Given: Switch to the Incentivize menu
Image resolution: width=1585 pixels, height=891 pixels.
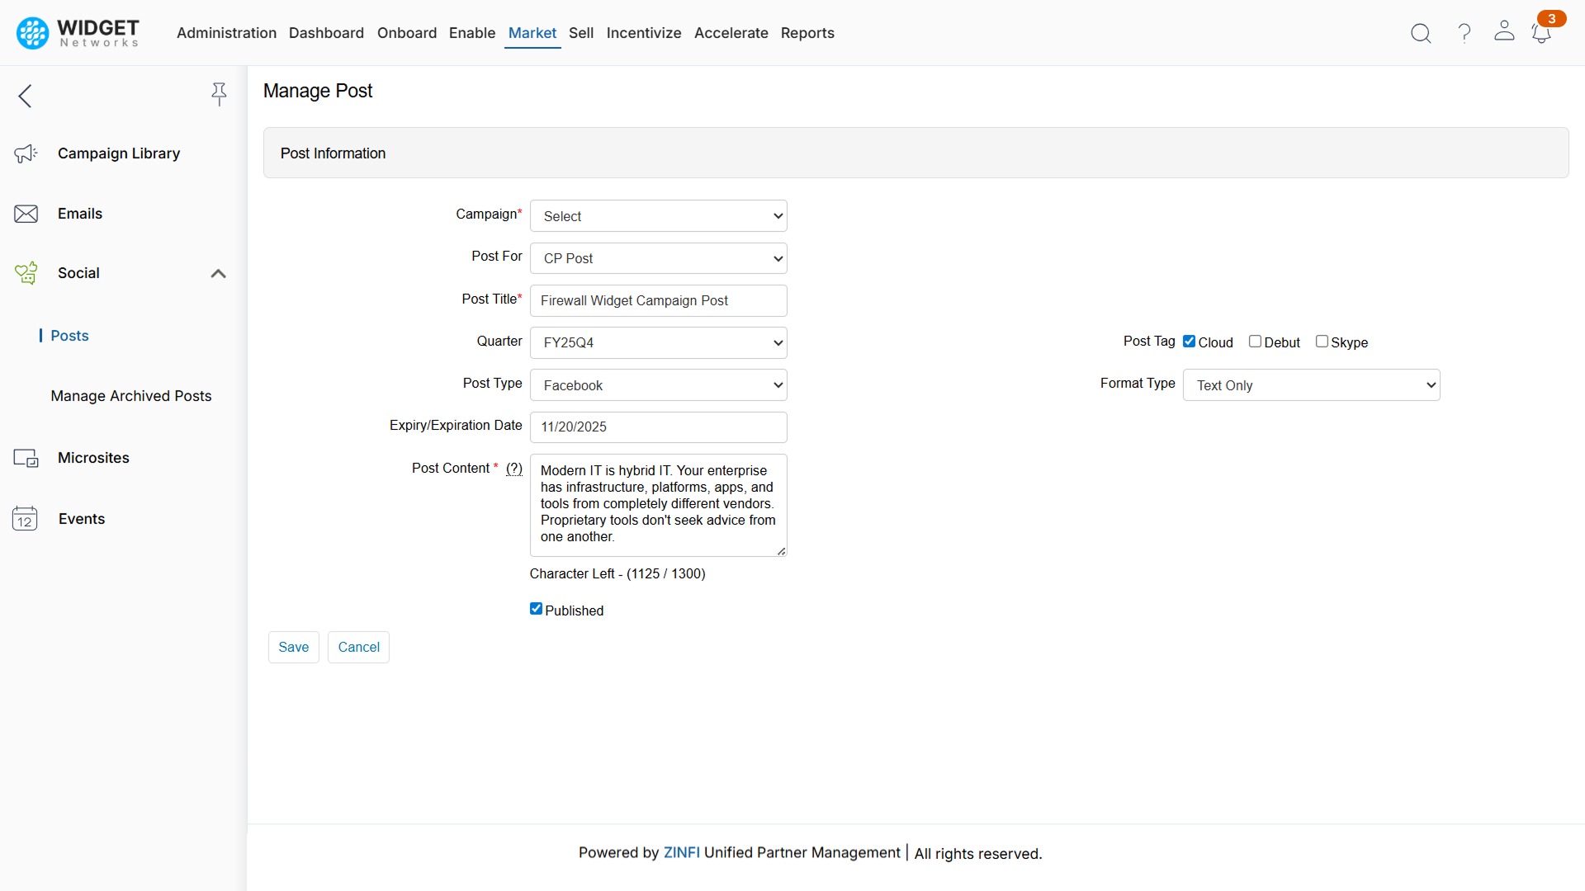Looking at the screenshot, I should 644,33.
